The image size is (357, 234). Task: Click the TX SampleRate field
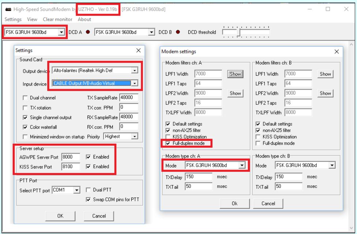point(129,98)
